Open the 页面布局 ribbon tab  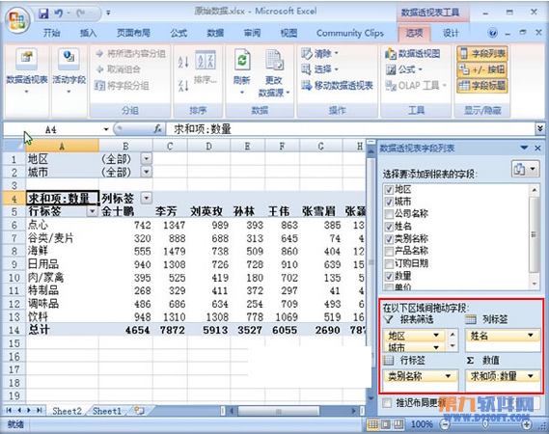click(x=133, y=33)
